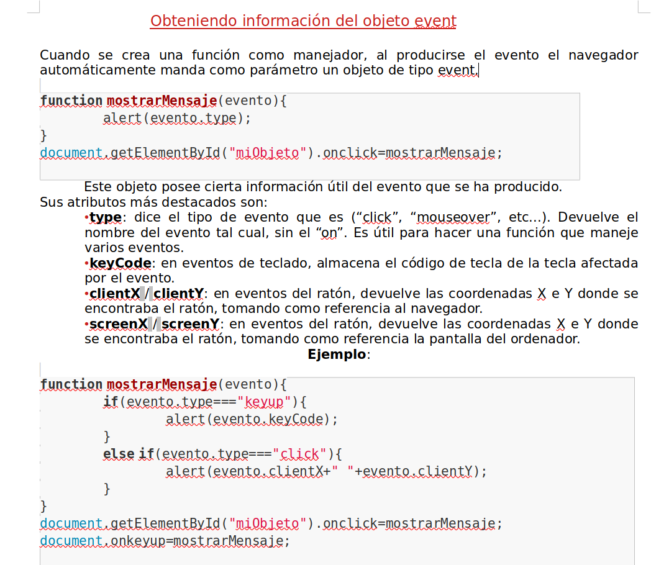Select 'function mostrarMensaje(evento){' in the first code block
Viewport: 669px width, 565px height.
click(x=163, y=101)
